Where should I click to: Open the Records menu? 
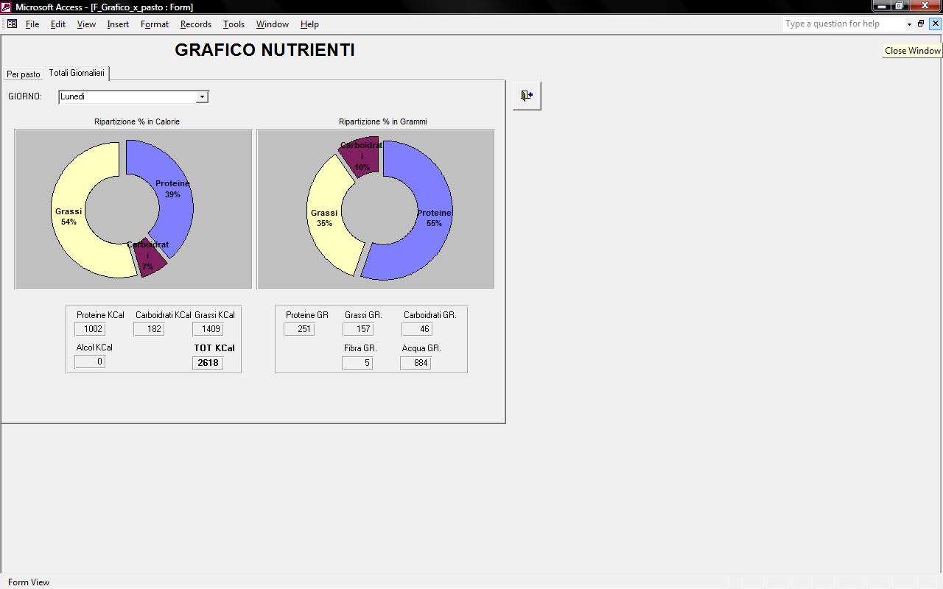pyautogui.click(x=195, y=24)
